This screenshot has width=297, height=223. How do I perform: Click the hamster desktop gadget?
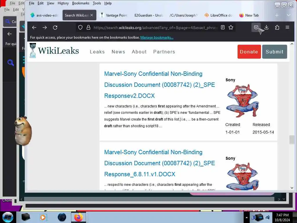(x=23, y=131)
